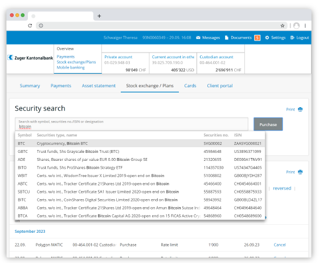Open the Messages link in header
The width and height of the screenshot is (327, 263).
[211, 38]
